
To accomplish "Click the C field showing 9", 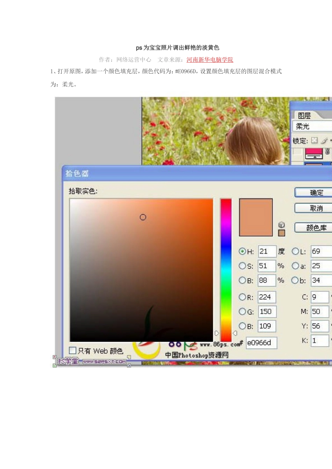I will (x=320, y=297).
